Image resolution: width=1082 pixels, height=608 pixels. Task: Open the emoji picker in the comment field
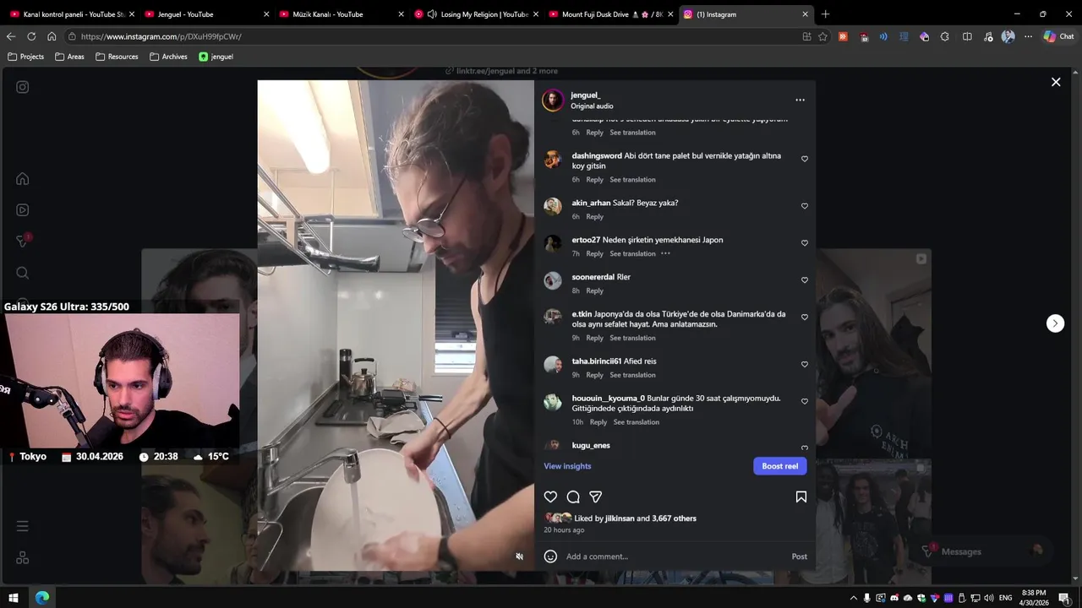(x=550, y=556)
